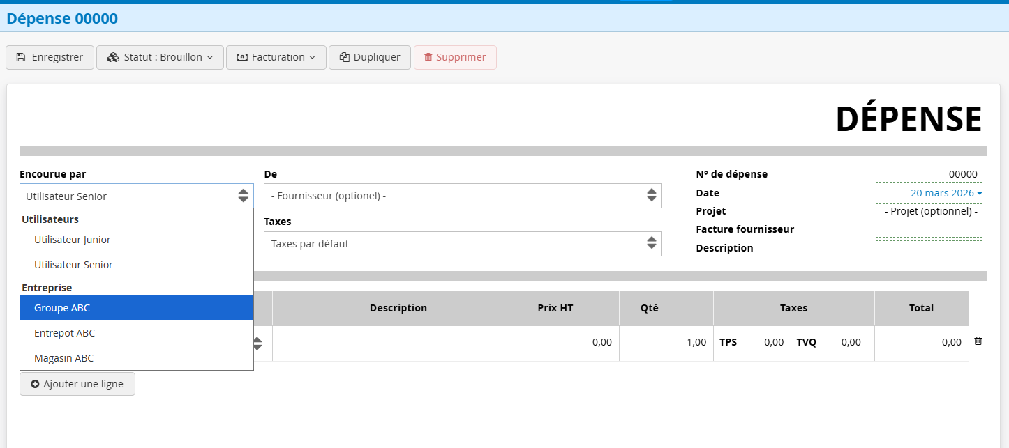
Task: Click the Enregistrer button
Action: [x=50, y=57]
